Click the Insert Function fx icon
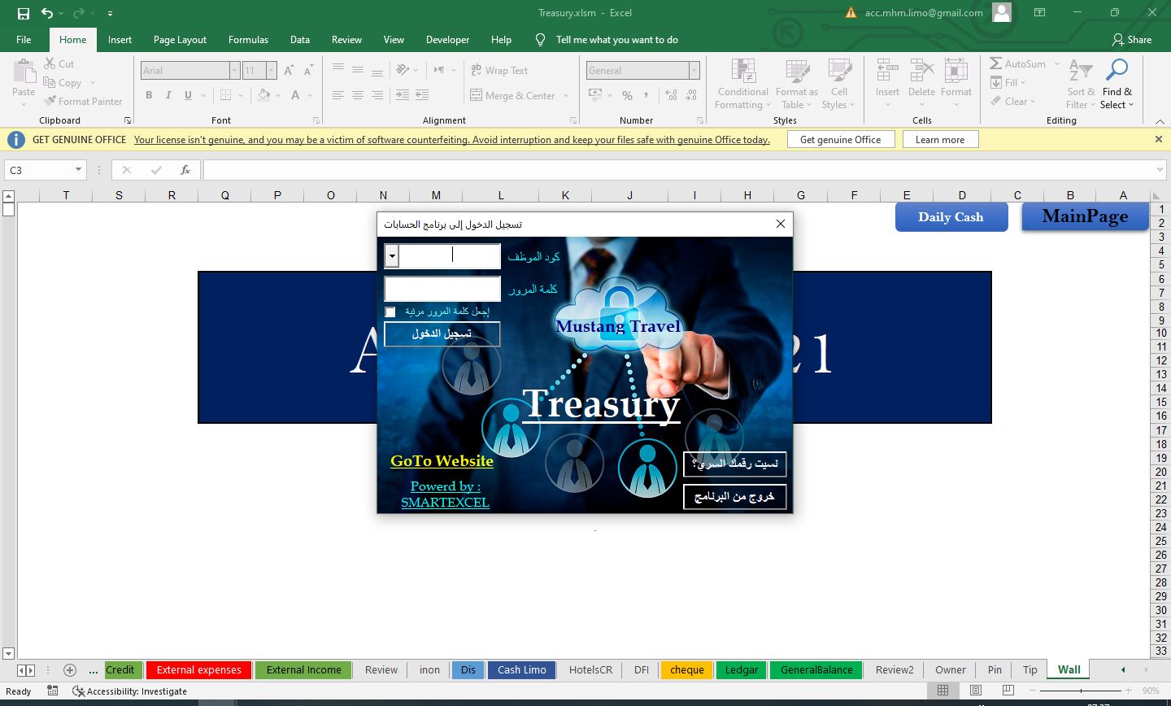Image resolution: width=1171 pixels, height=706 pixels. pos(185,170)
